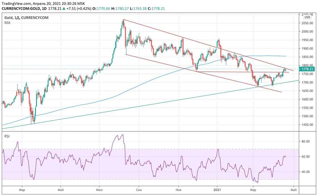The image size is (318, 196).
Task: Click the TradingView.com timestamp text
Action: [43, 4]
